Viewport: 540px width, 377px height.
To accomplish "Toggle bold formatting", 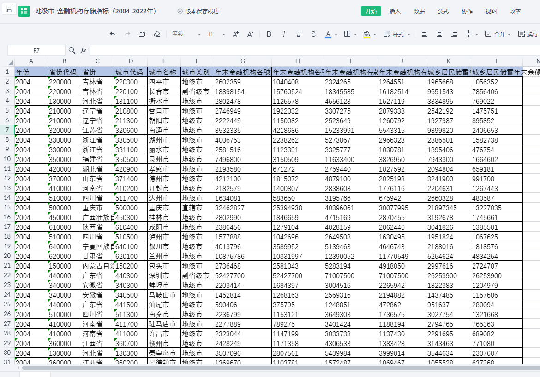I will pos(269,34).
